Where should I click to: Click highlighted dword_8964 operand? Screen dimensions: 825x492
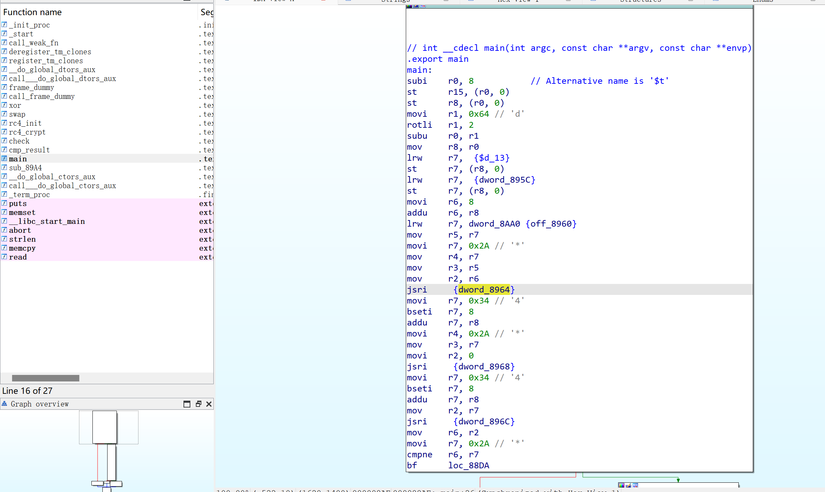click(x=484, y=290)
